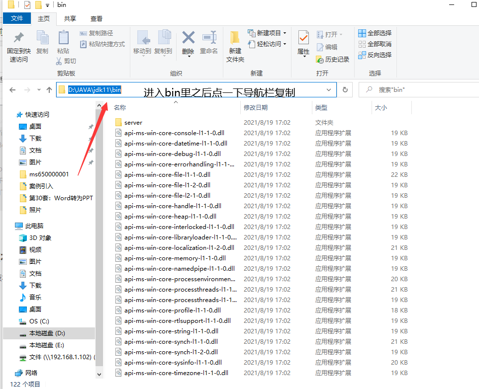Select pinned Downloads (下载) under Quick Access

pyautogui.click(x=30, y=139)
